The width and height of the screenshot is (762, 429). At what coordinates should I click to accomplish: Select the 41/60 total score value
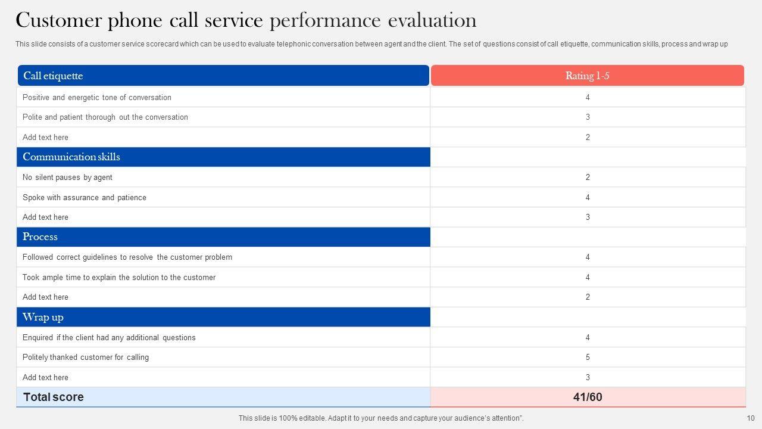click(x=588, y=397)
